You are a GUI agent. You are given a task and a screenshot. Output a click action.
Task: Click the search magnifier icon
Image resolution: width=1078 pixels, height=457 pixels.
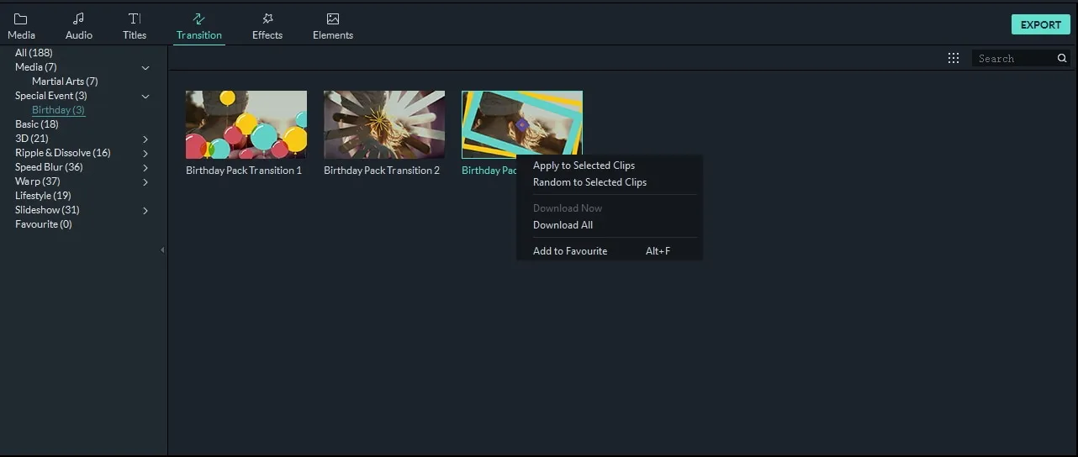click(1062, 58)
